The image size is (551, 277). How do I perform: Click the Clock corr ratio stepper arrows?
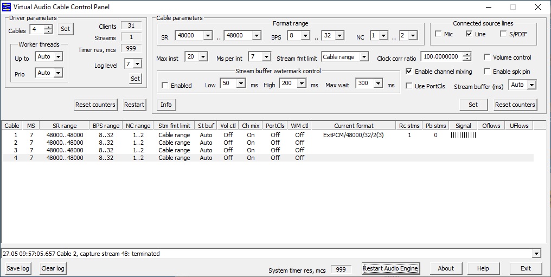466,56
